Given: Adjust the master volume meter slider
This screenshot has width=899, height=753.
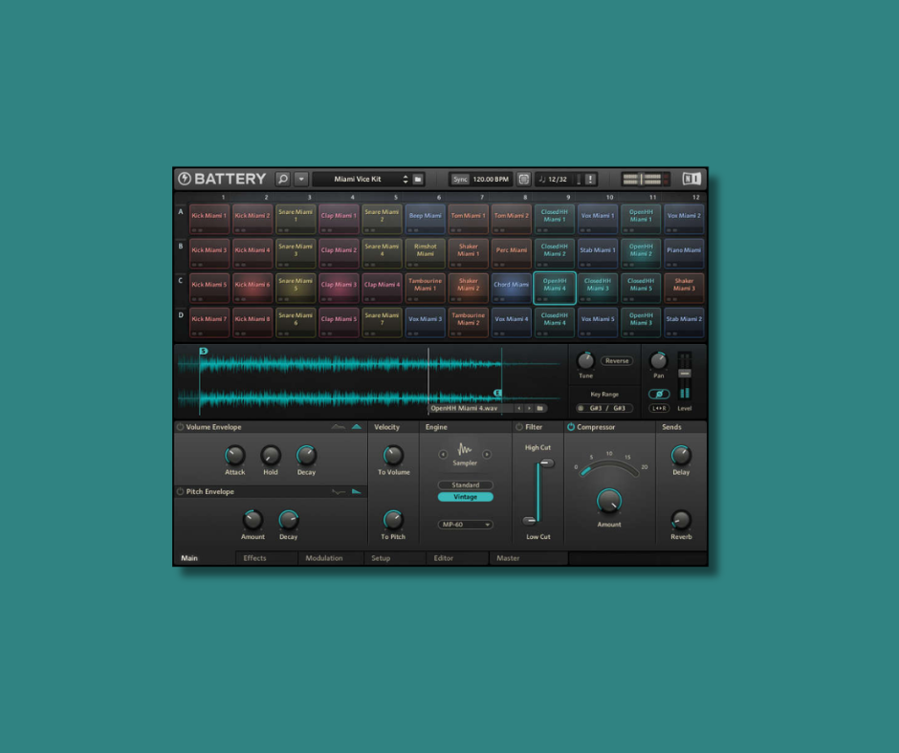Looking at the screenshot, I should pos(642,180).
